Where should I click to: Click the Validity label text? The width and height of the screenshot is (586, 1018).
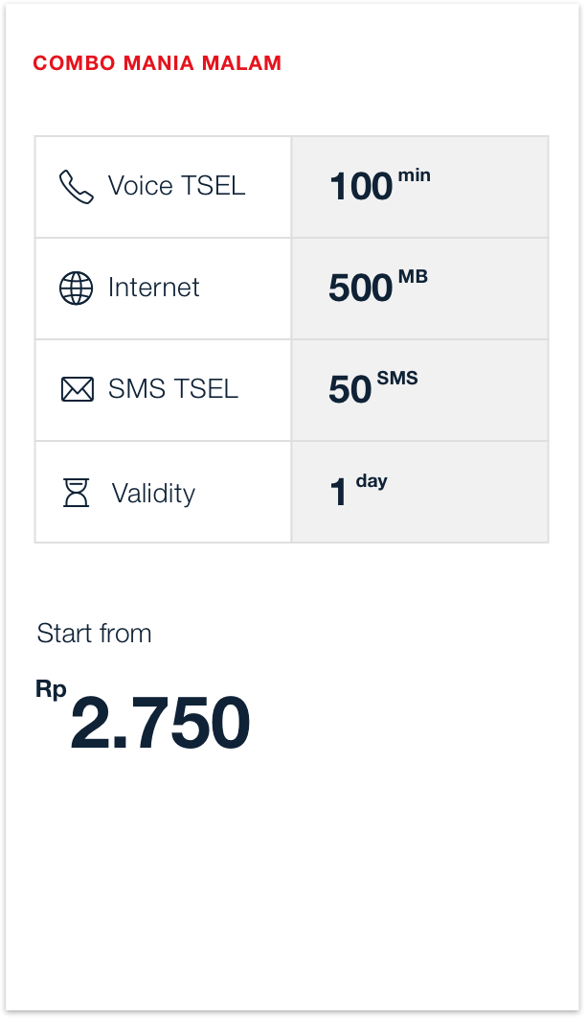(x=153, y=494)
